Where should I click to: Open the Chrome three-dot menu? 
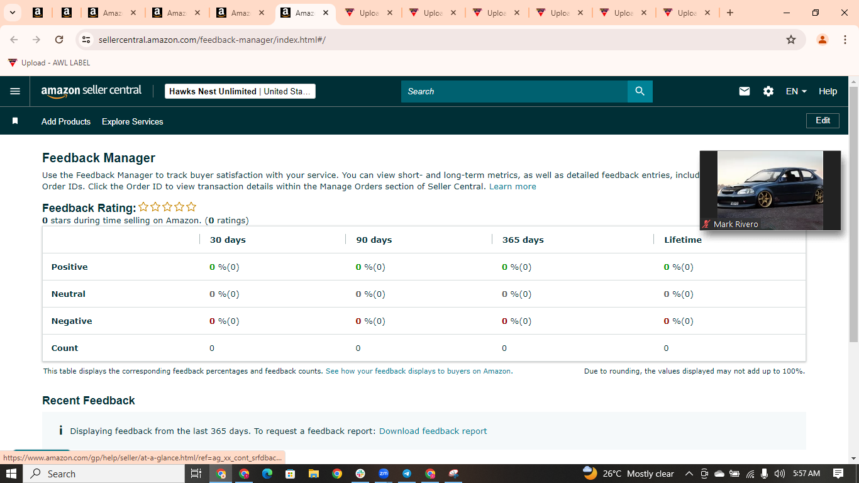pos(845,40)
